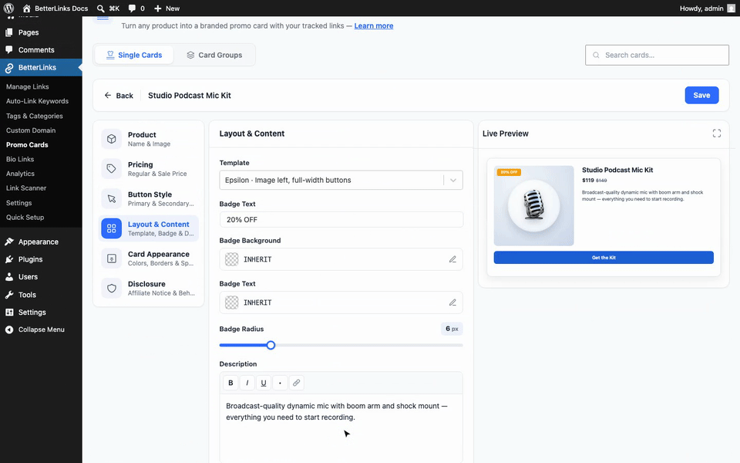Click the Collapse Menu arrow icon
740x463 pixels.
[9, 330]
